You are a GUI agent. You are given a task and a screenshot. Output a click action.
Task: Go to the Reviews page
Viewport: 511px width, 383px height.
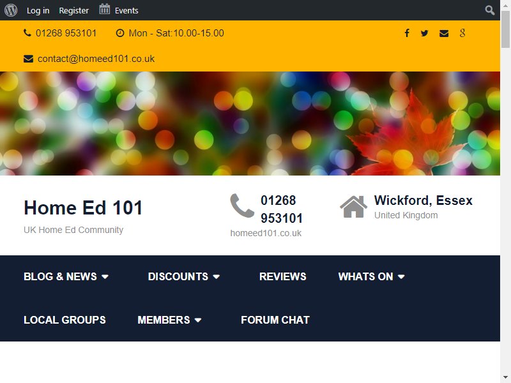pyautogui.click(x=282, y=276)
